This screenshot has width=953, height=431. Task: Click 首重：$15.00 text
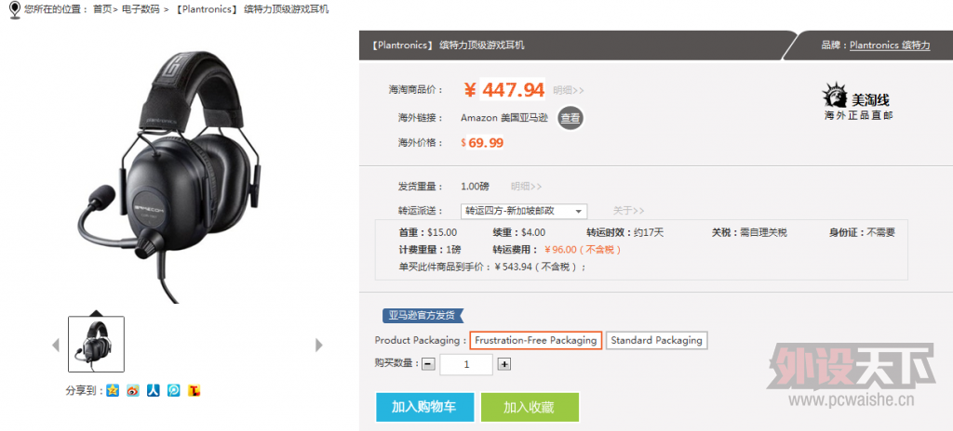click(x=428, y=232)
